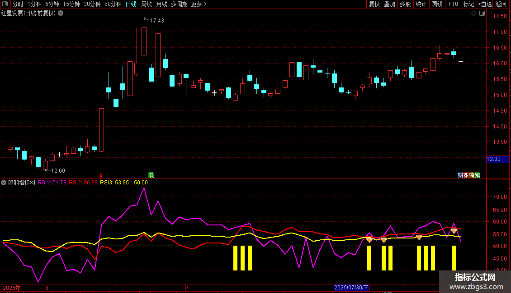
Task: Click the RSI2: 56.89 readout
Action: point(83,183)
